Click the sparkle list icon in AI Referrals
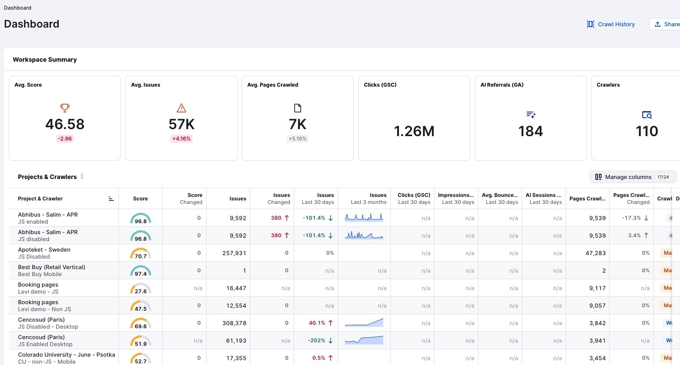680x365 pixels. point(531,115)
